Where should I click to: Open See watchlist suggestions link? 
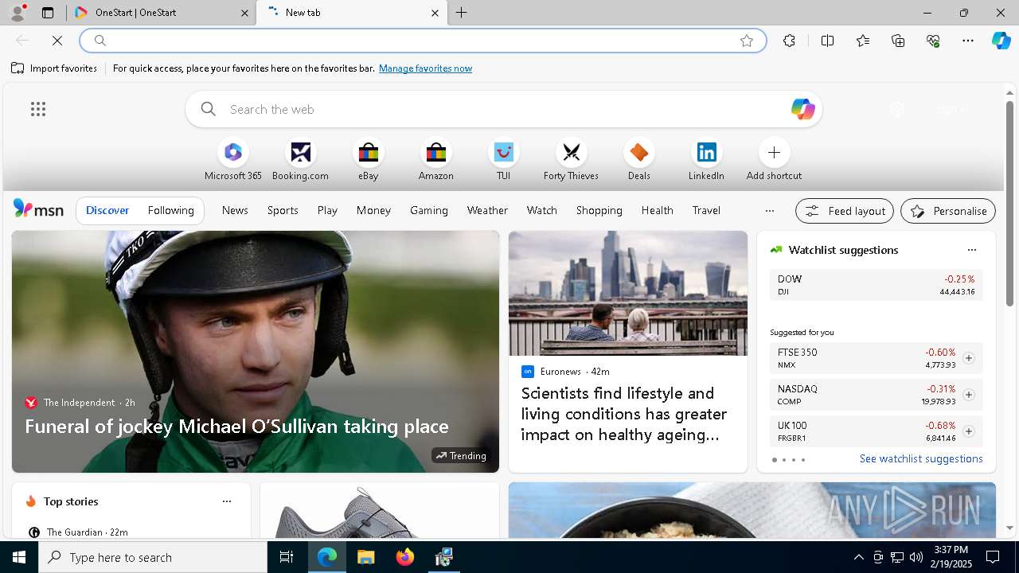[x=921, y=458]
